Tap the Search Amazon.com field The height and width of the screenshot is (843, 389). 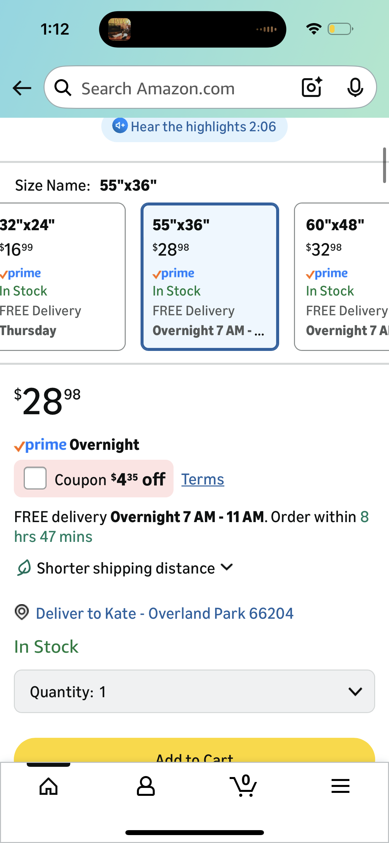185,88
